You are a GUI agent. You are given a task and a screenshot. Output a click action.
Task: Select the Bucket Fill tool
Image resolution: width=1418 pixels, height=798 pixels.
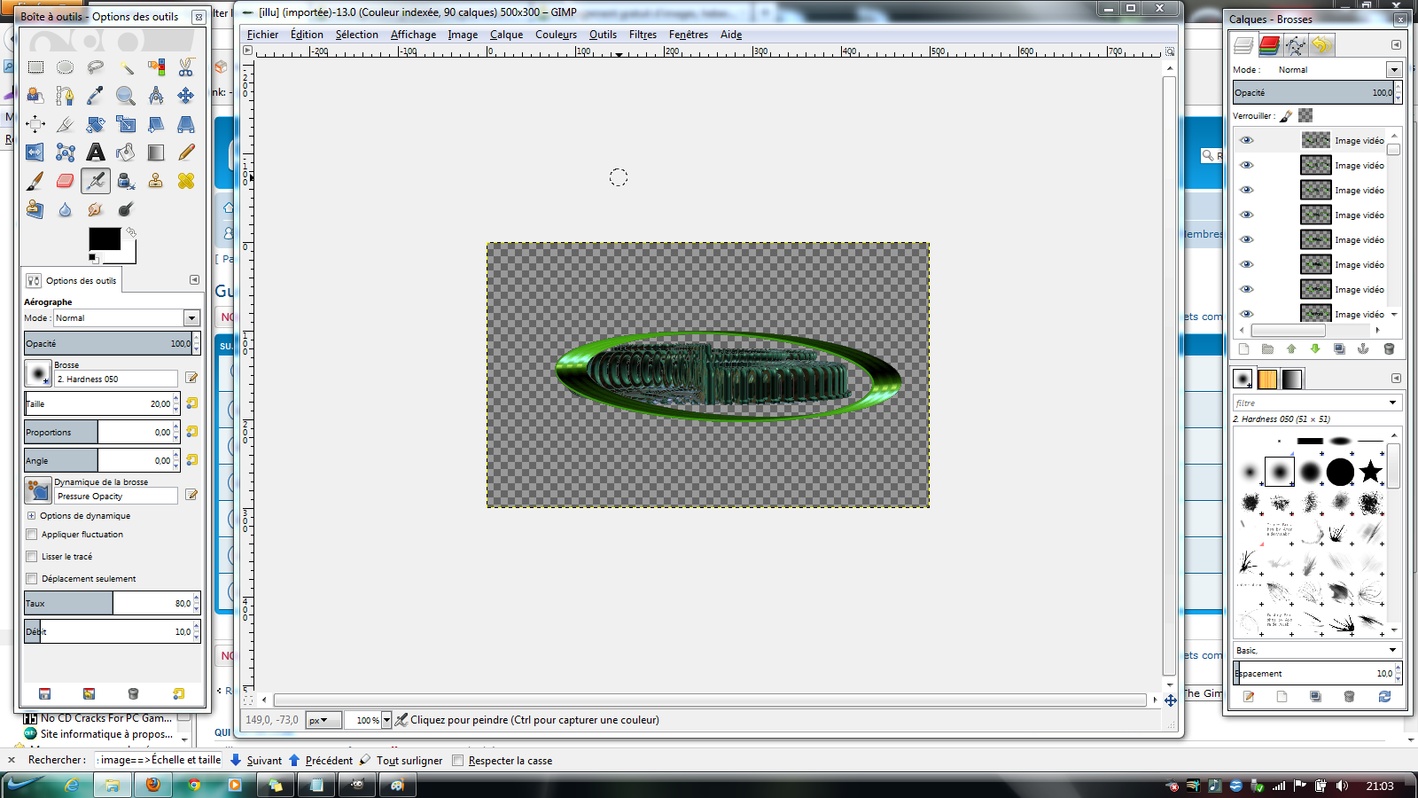[x=126, y=153]
